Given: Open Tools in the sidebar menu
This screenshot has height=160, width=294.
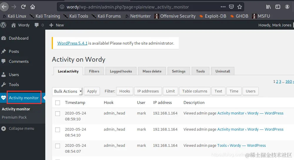Looking at the screenshot, I should coord(14,85).
